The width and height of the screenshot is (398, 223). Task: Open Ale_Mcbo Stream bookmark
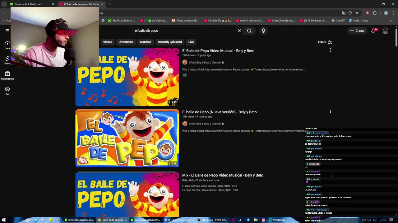[x=122, y=21]
